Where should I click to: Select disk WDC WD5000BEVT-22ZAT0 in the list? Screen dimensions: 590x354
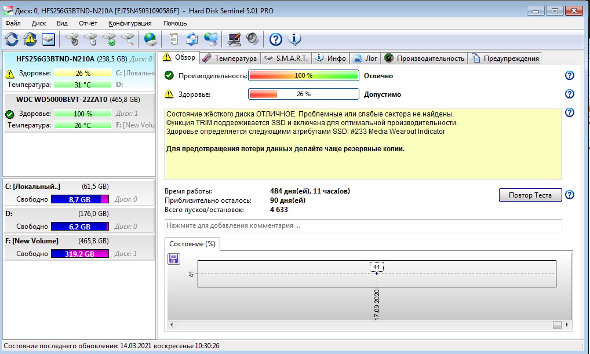[79, 112]
